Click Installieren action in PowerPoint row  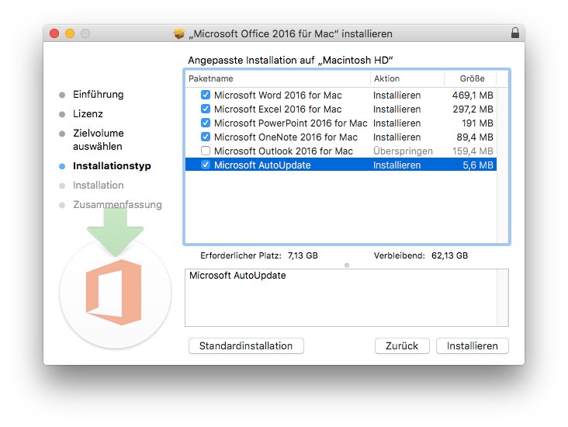397,123
